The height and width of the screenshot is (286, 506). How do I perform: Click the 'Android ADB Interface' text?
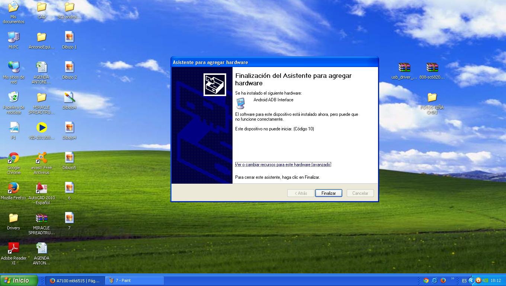[x=273, y=100]
